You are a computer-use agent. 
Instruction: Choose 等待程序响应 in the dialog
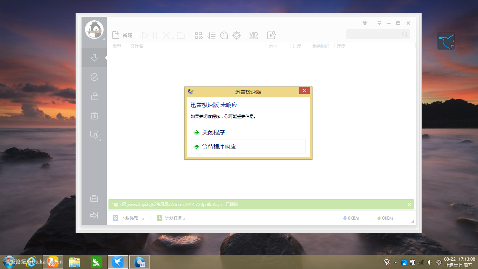tap(248, 146)
